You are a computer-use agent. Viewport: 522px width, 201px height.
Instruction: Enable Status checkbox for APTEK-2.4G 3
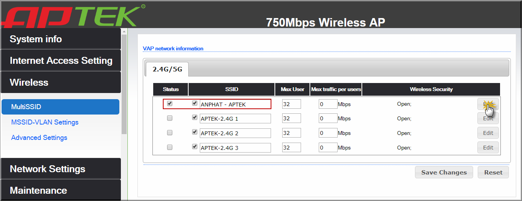click(170, 147)
